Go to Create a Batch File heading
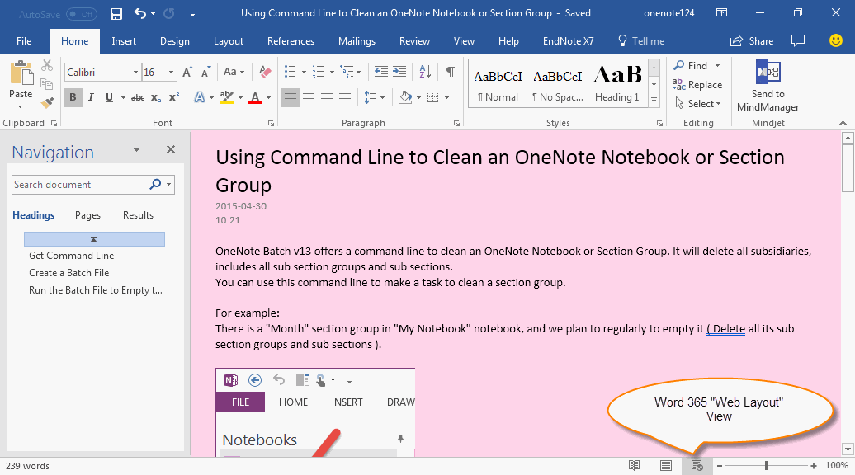Screen dimensions: 855x475 pyautogui.click(x=68, y=273)
